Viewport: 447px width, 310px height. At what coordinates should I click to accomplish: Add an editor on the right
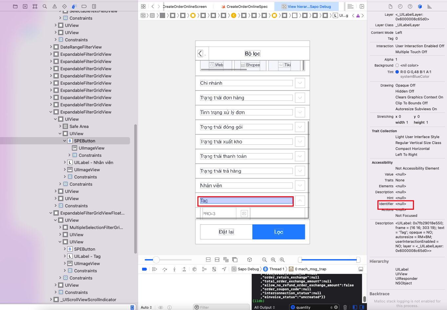[x=362, y=6]
